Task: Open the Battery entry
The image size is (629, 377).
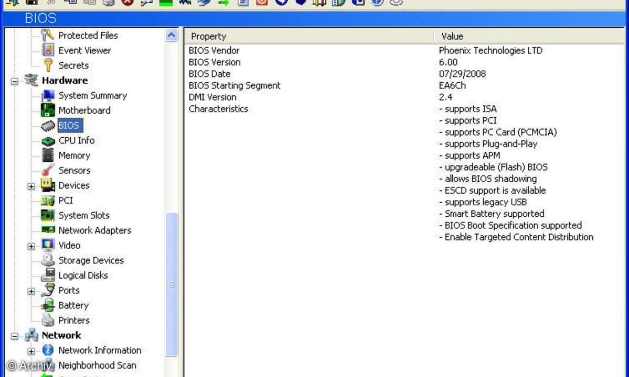Action: pyautogui.click(x=73, y=305)
